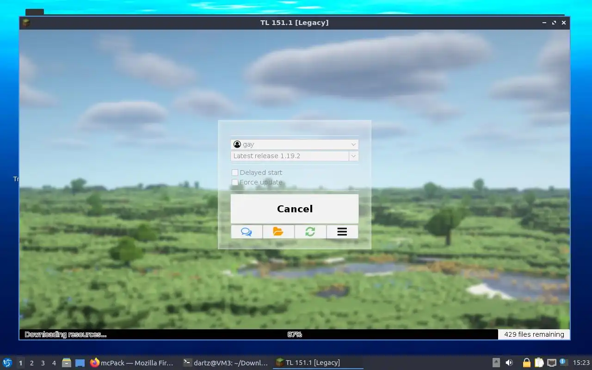592x370 pixels.
Task: Click the 429 files remaining status
Action: point(534,334)
